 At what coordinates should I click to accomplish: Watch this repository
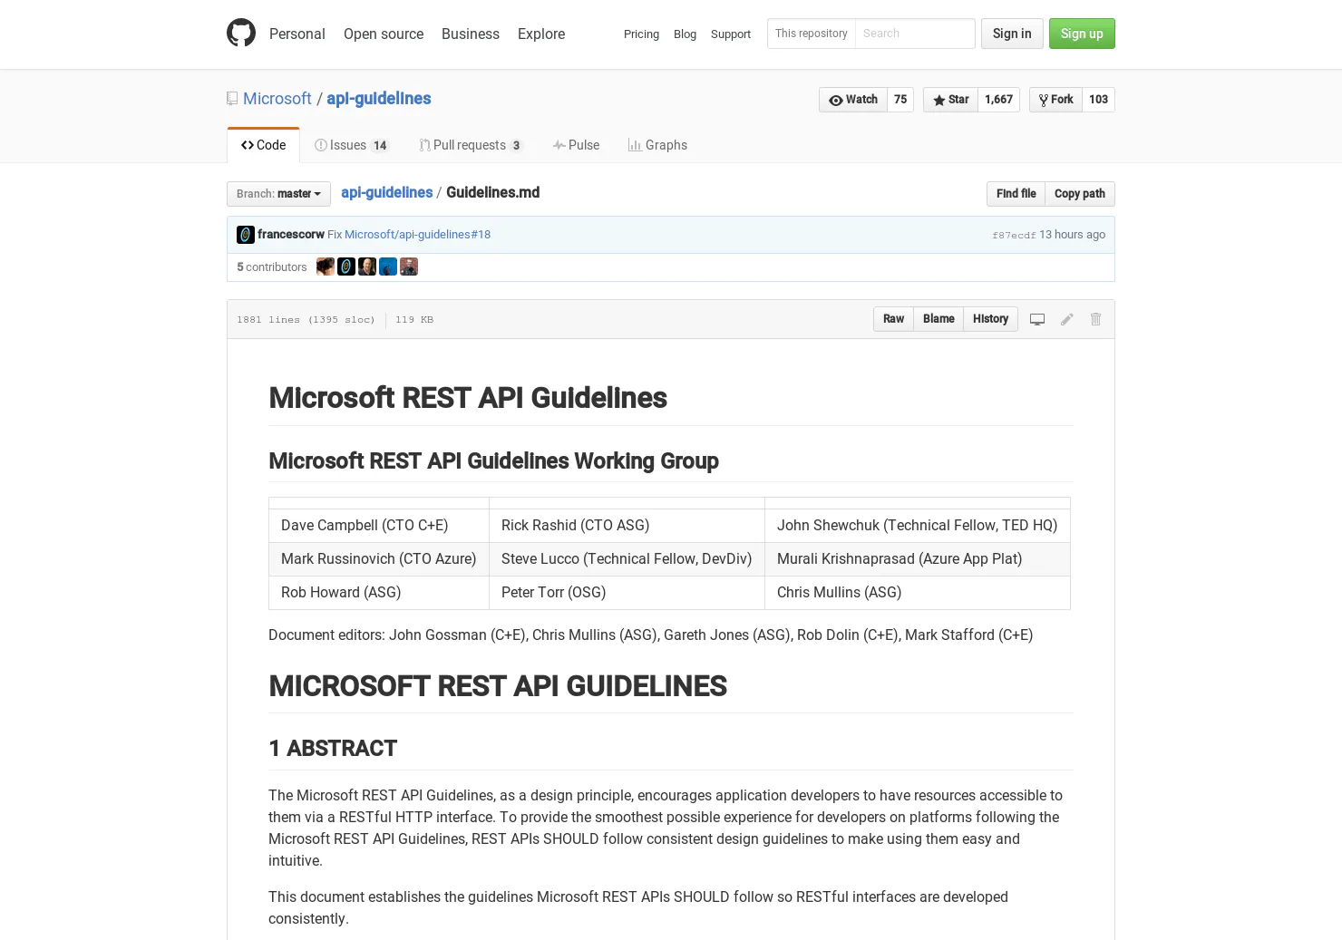(x=853, y=100)
